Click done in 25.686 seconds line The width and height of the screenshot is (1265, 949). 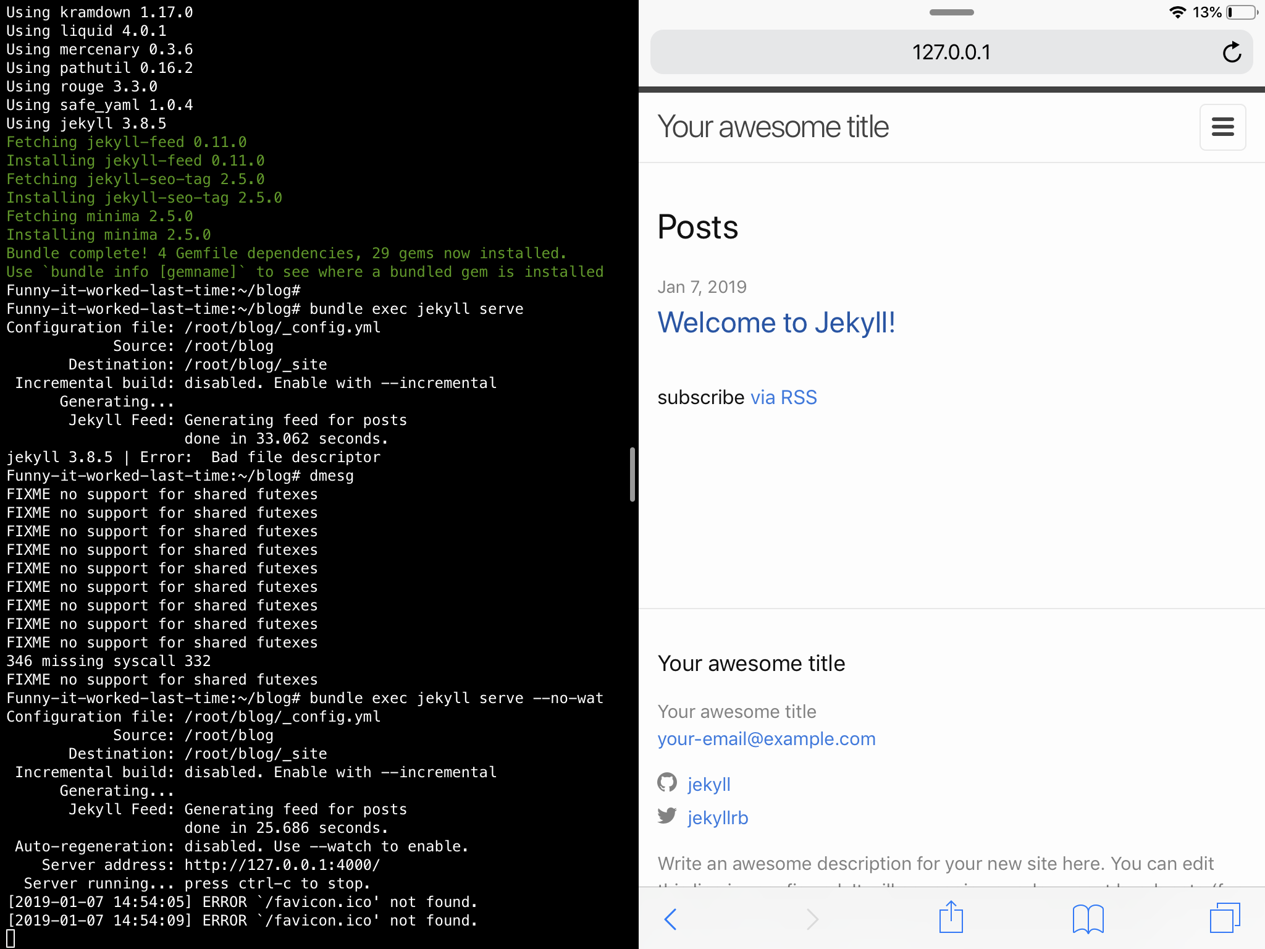pyautogui.click(x=287, y=828)
